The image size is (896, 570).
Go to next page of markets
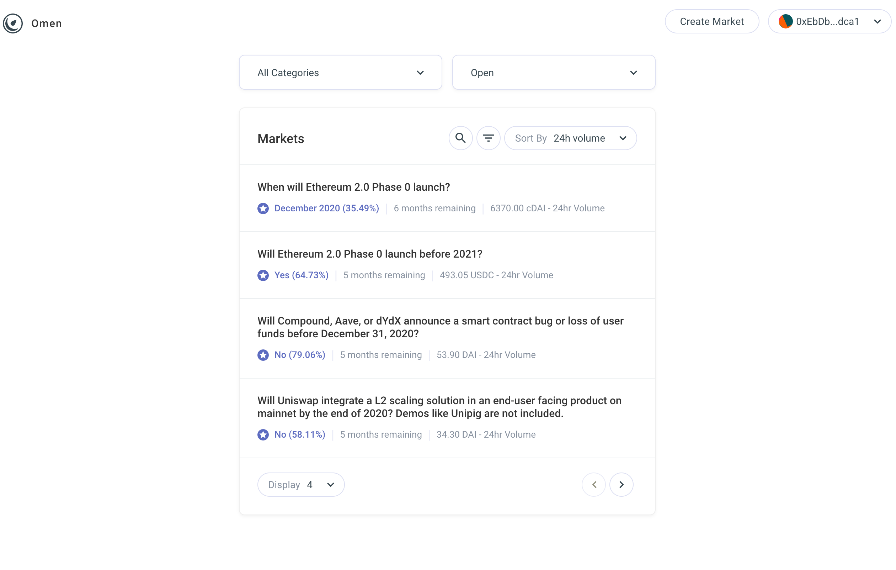pyautogui.click(x=621, y=484)
